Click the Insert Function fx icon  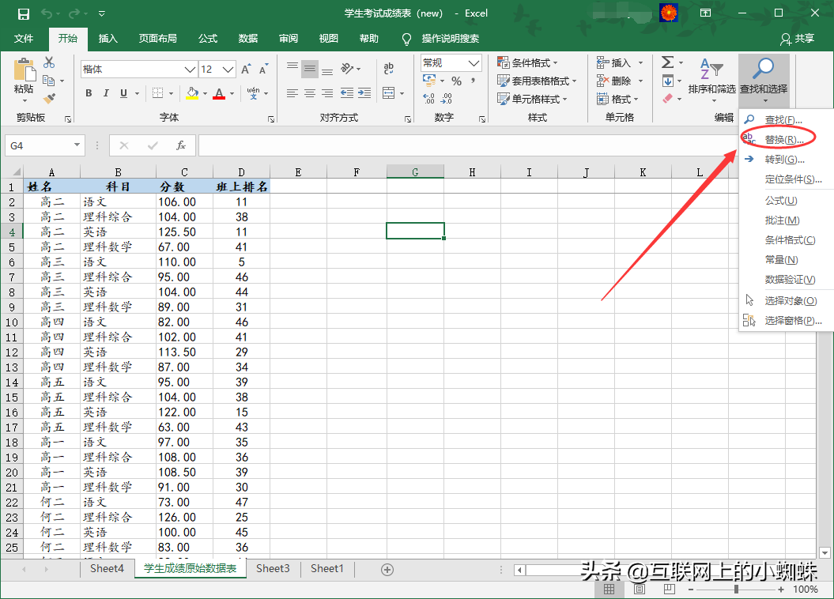coord(181,145)
